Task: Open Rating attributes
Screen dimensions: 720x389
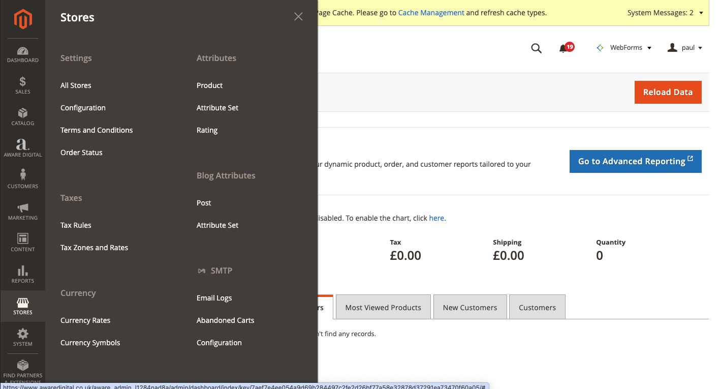Action: click(x=207, y=130)
